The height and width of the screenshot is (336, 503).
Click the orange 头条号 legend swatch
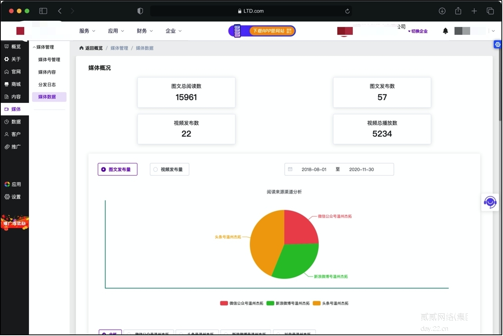[x=316, y=303]
